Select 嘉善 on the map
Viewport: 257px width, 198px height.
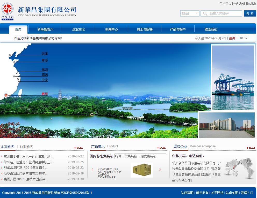click(45, 75)
